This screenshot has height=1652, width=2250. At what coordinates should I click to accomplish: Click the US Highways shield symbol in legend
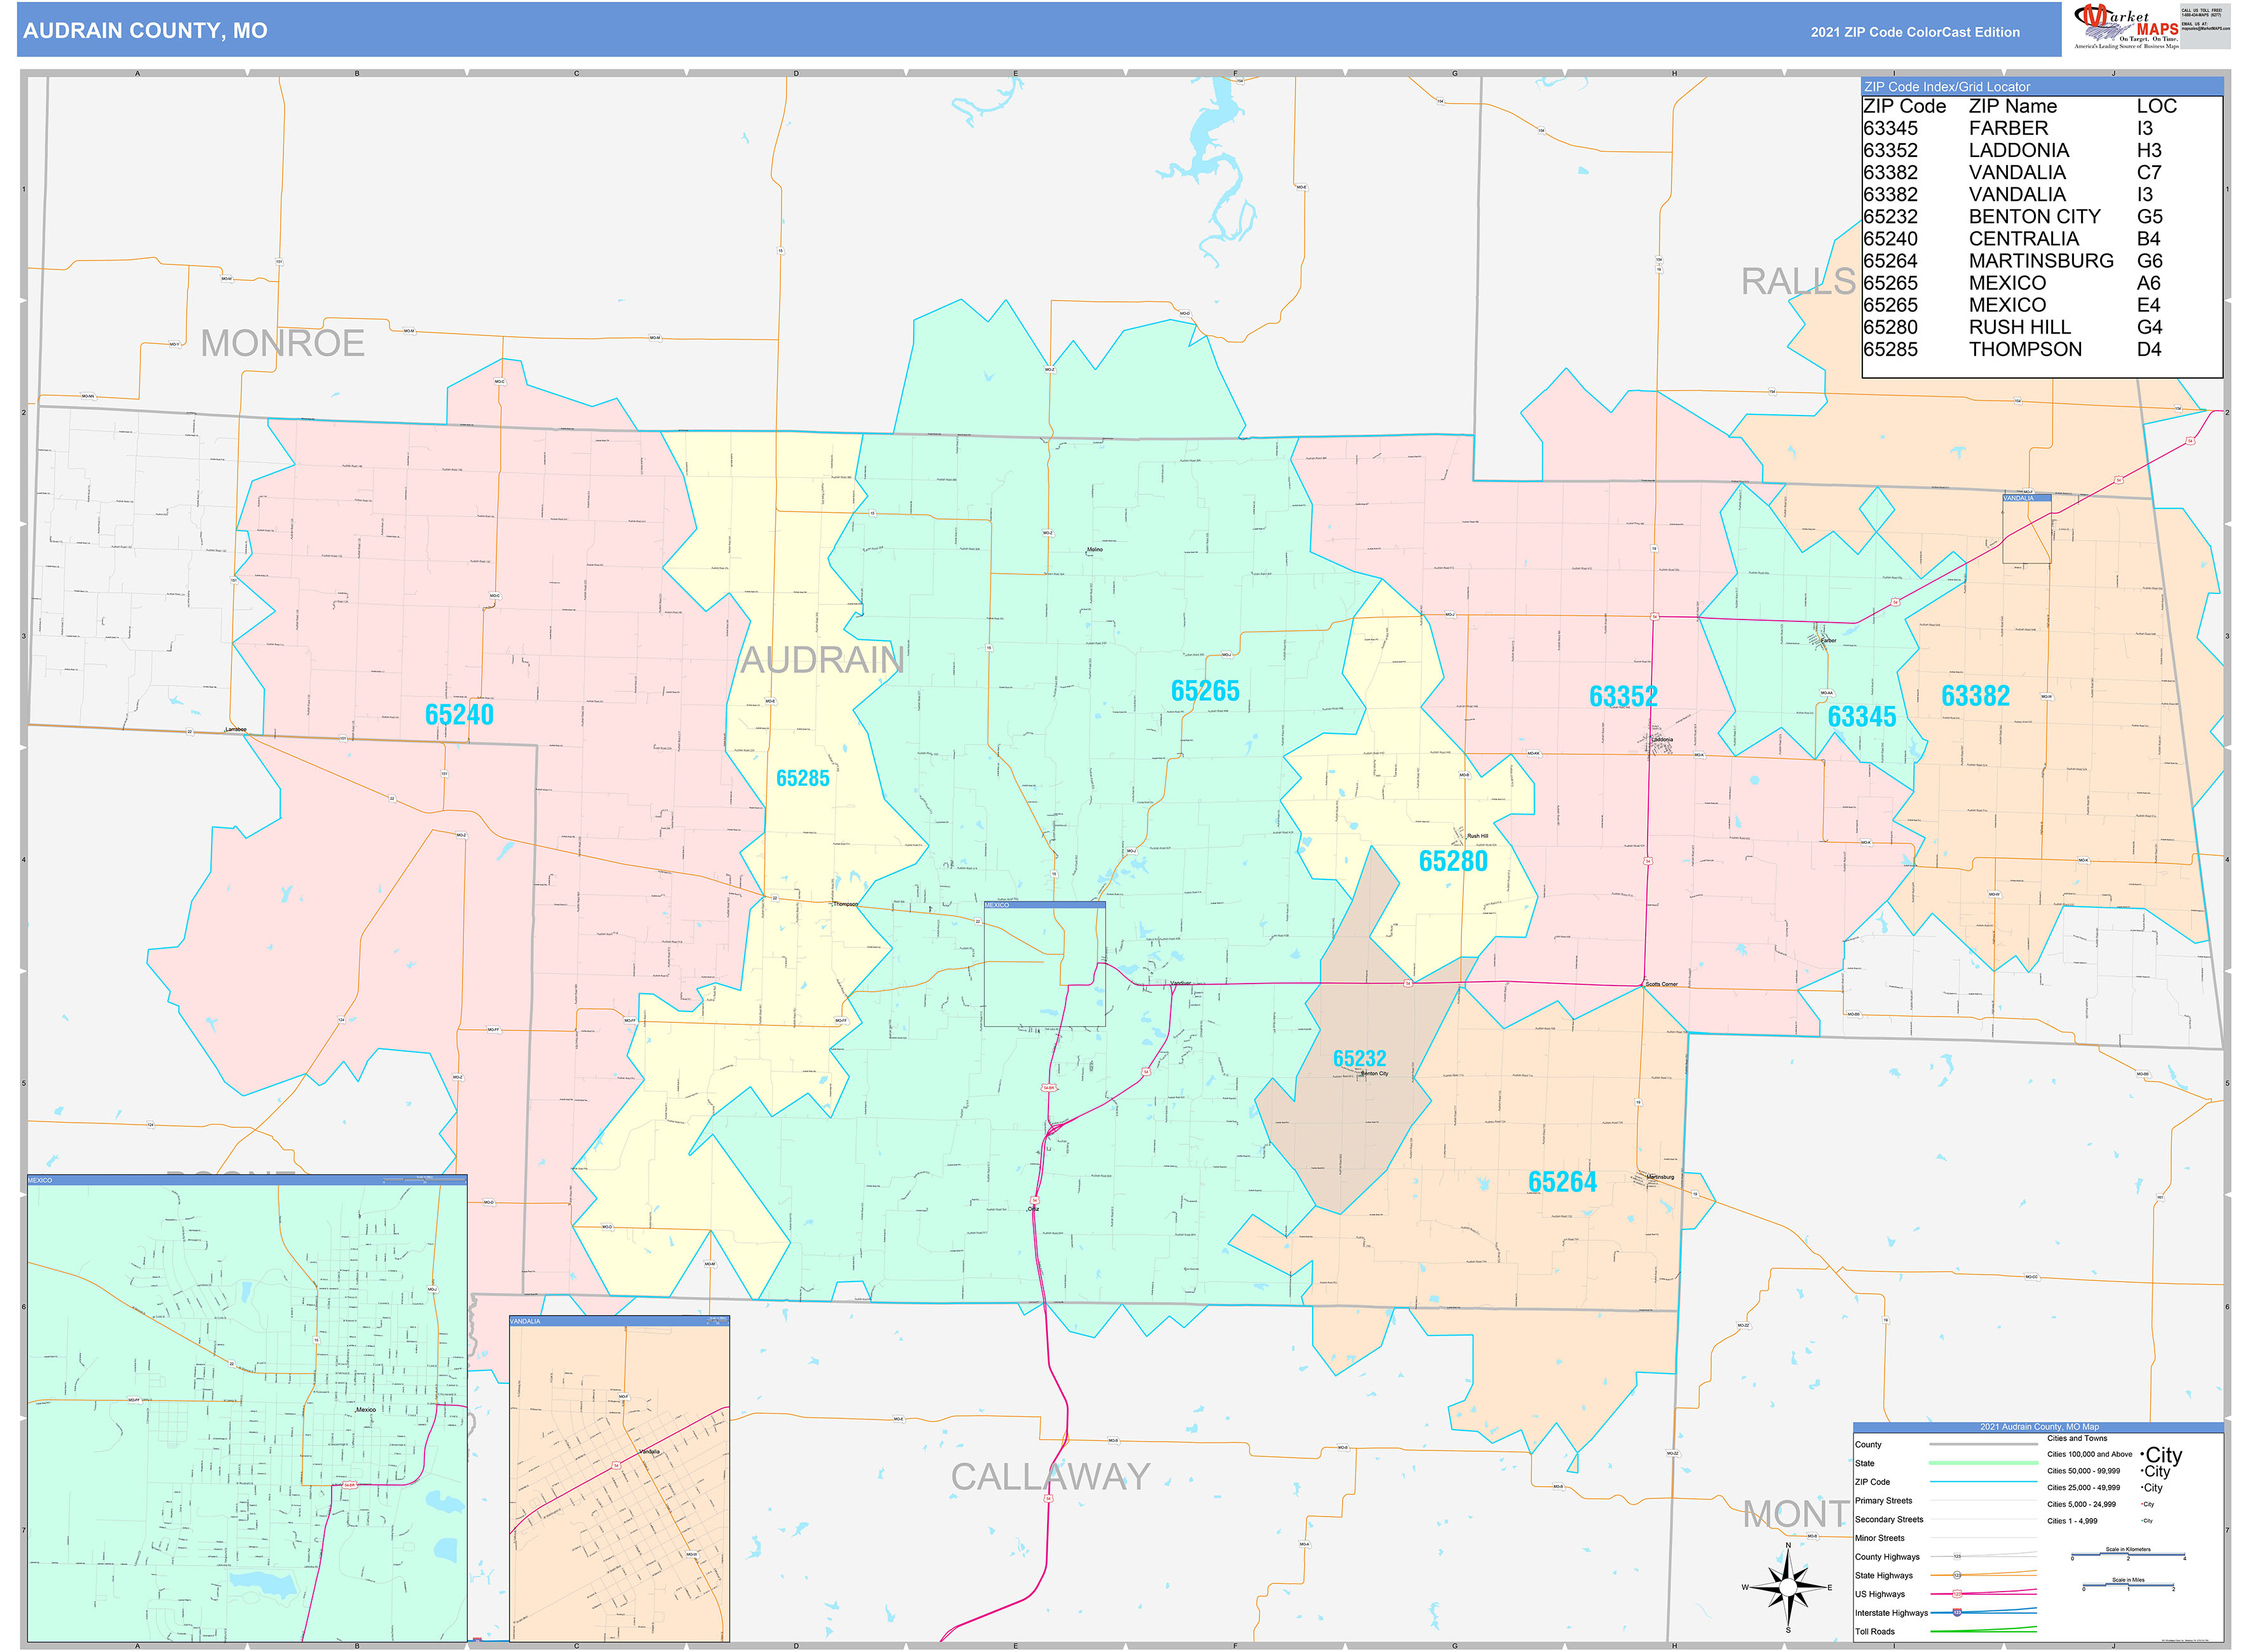(1957, 1594)
